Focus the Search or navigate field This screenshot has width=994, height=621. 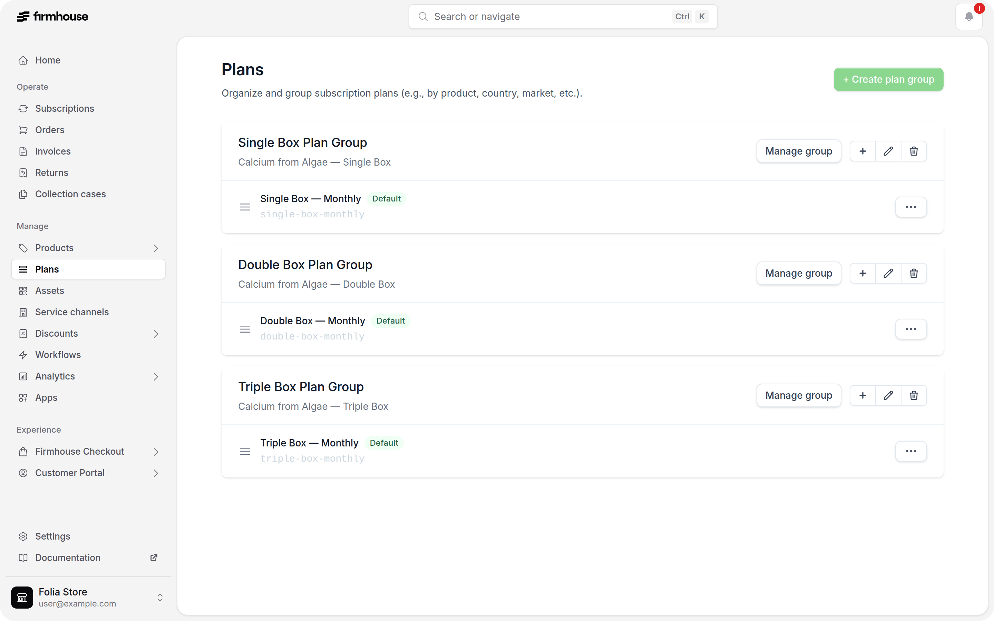tap(563, 17)
